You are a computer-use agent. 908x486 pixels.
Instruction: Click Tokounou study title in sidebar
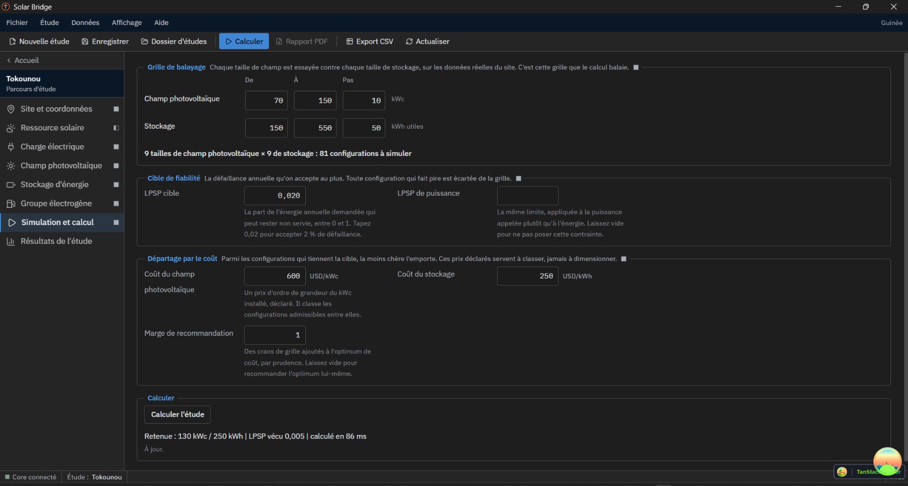[x=23, y=79]
